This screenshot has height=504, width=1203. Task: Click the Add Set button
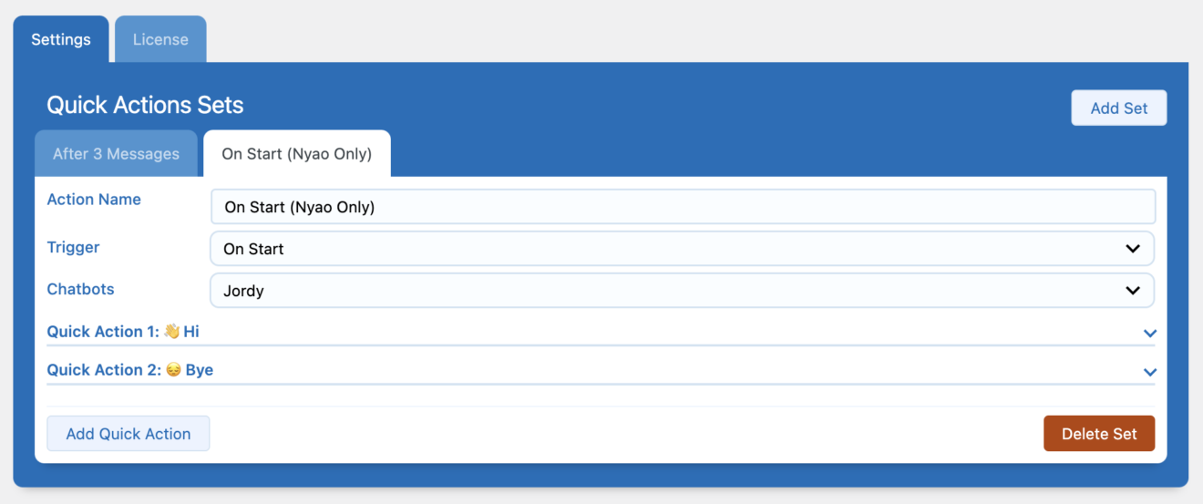coord(1118,108)
